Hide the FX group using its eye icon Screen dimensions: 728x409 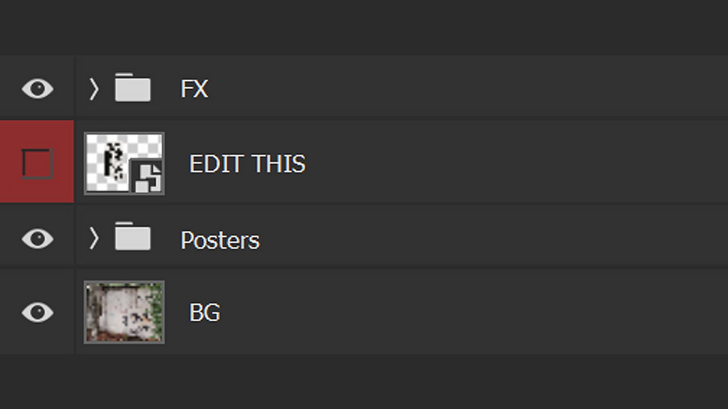point(37,89)
